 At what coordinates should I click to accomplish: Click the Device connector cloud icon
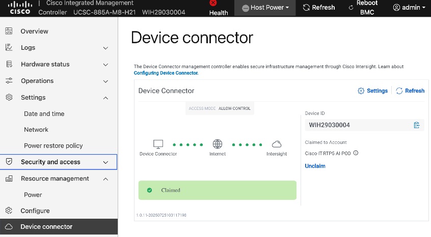click(9, 227)
